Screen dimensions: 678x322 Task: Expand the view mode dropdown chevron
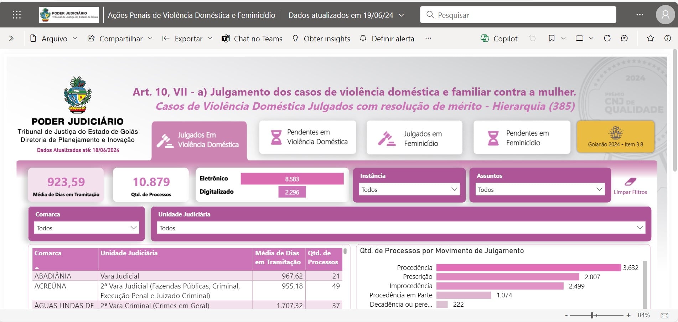(591, 38)
